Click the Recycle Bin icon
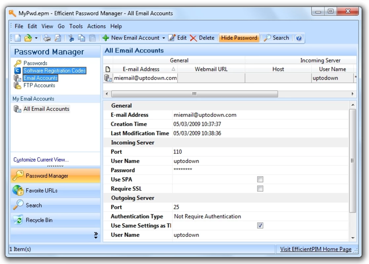369x264 pixels. click(18, 220)
